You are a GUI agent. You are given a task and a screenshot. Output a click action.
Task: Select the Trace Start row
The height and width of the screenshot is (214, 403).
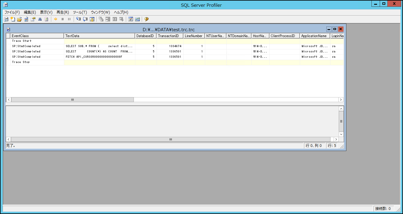pyautogui.click(x=175, y=41)
